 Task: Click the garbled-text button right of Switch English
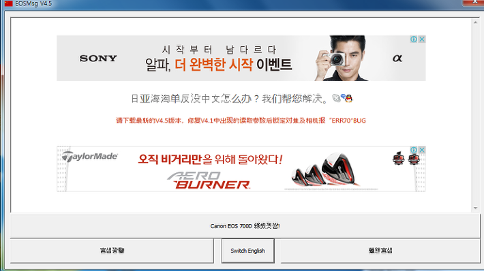point(380,251)
